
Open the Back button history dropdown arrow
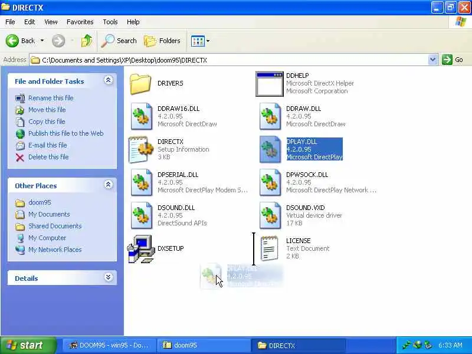(x=42, y=41)
